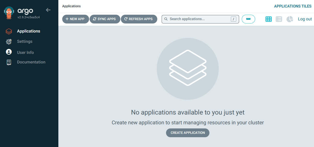Image resolution: width=314 pixels, height=147 pixels.
Task: Click the slash shortcut hint in search
Action: 233,19
